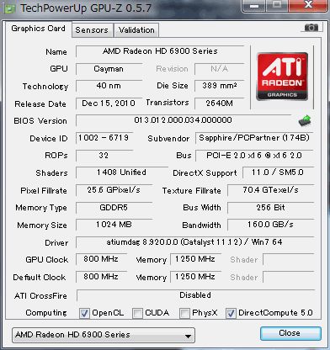
Task: Click the Transistors field 2640M
Action: pyautogui.click(x=220, y=103)
